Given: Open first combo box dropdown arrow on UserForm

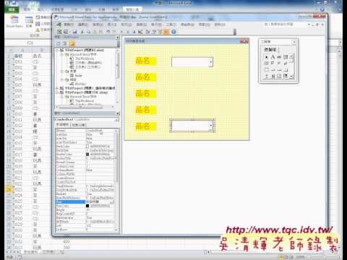Looking at the screenshot, I should coord(211,62).
